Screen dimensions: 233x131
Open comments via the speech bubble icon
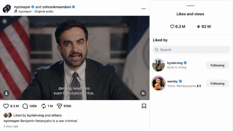click(25, 106)
